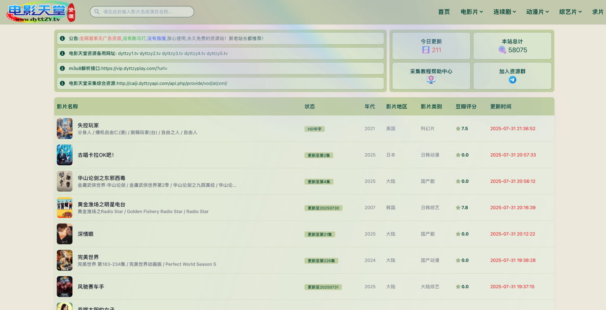The height and width of the screenshot is (310, 606).
Task: Click the star icon in 风驰赛车手 row
Action: coord(458,287)
